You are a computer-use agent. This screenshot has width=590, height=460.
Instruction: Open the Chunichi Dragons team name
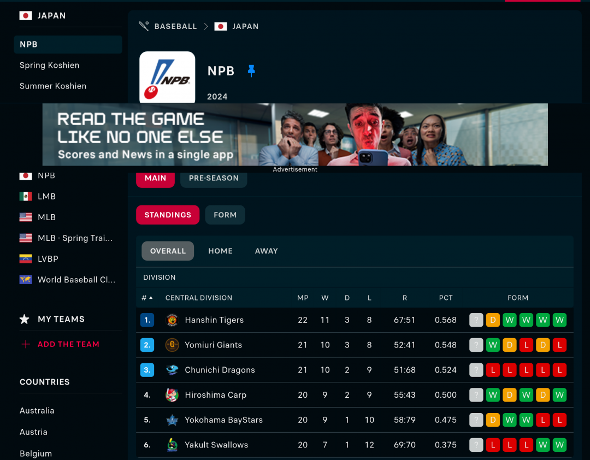220,370
